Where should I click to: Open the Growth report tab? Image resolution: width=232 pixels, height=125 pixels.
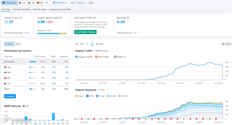[40, 9]
